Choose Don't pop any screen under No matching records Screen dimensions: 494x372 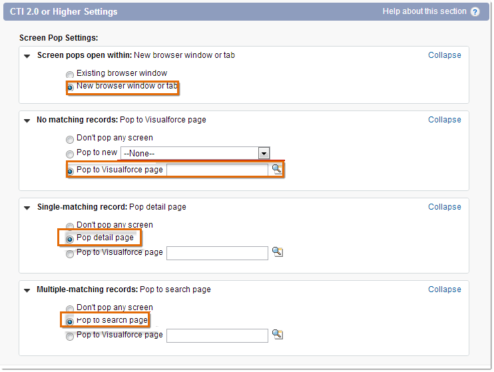point(70,139)
